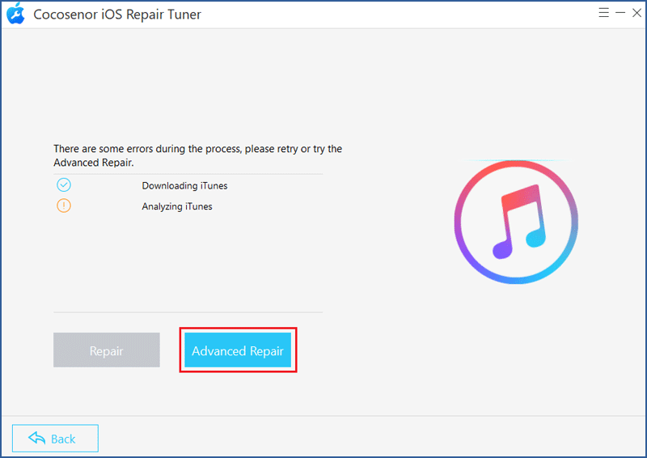Go back using the Back button
Screen dimensions: 647x458
click(55, 439)
